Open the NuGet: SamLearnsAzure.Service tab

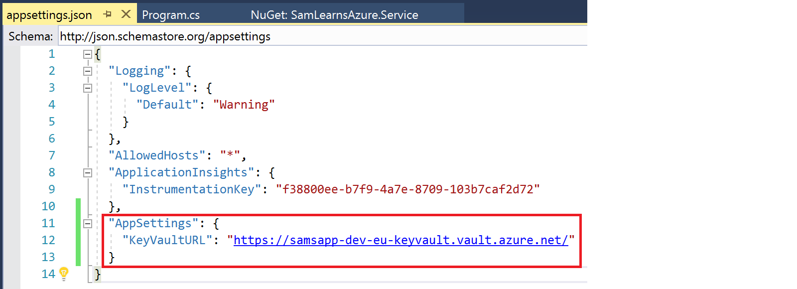pos(334,15)
